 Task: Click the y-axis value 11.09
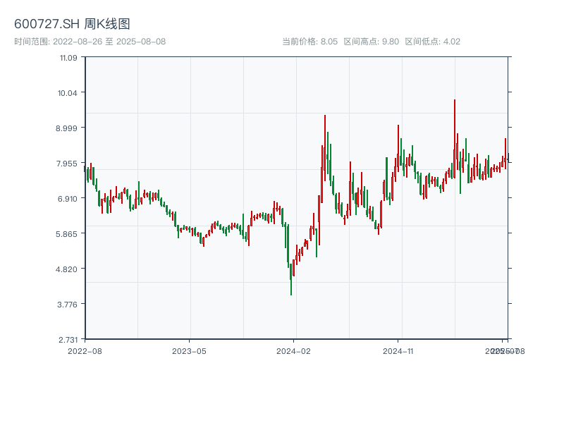pyautogui.click(x=68, y=58)
